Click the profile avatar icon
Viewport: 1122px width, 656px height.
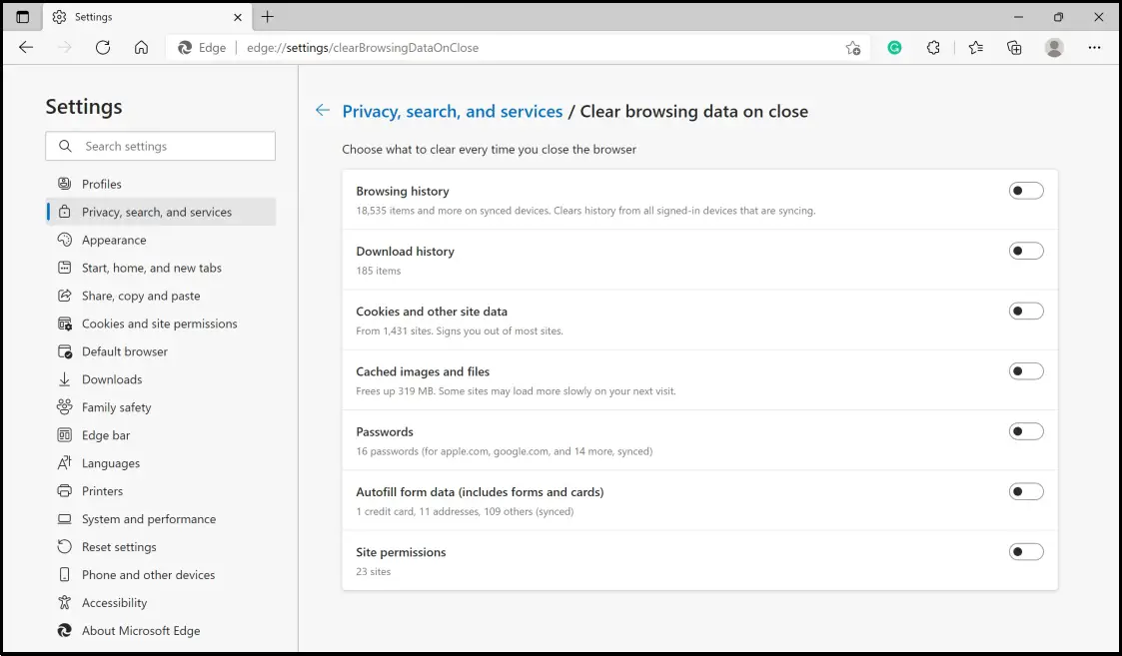(x=1054, y=47)
